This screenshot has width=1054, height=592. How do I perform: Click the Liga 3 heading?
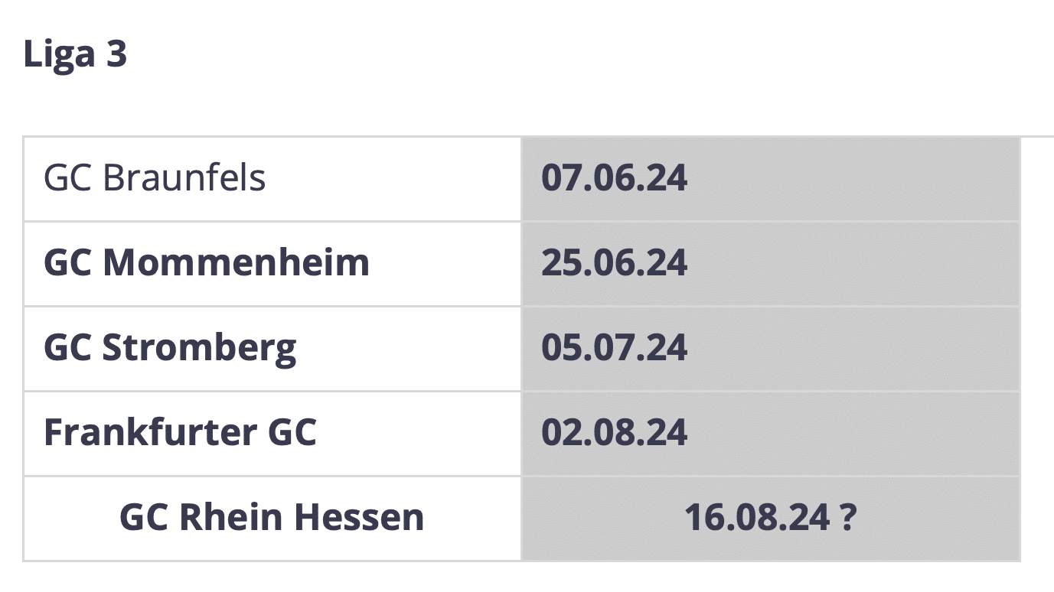tap(75, 54)
